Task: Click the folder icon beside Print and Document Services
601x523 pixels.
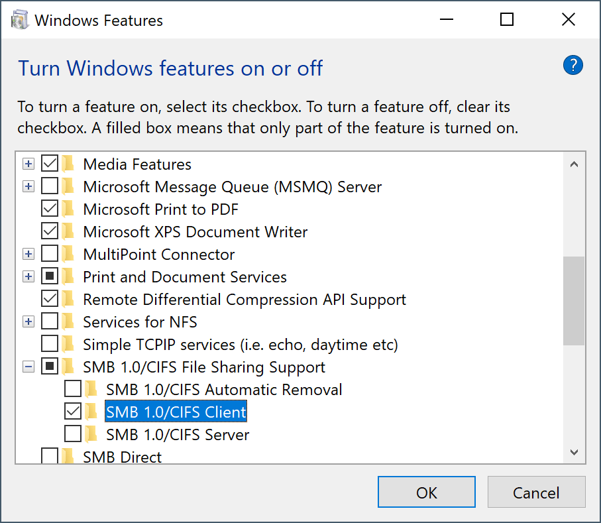Action: click(x=68, y=276)
